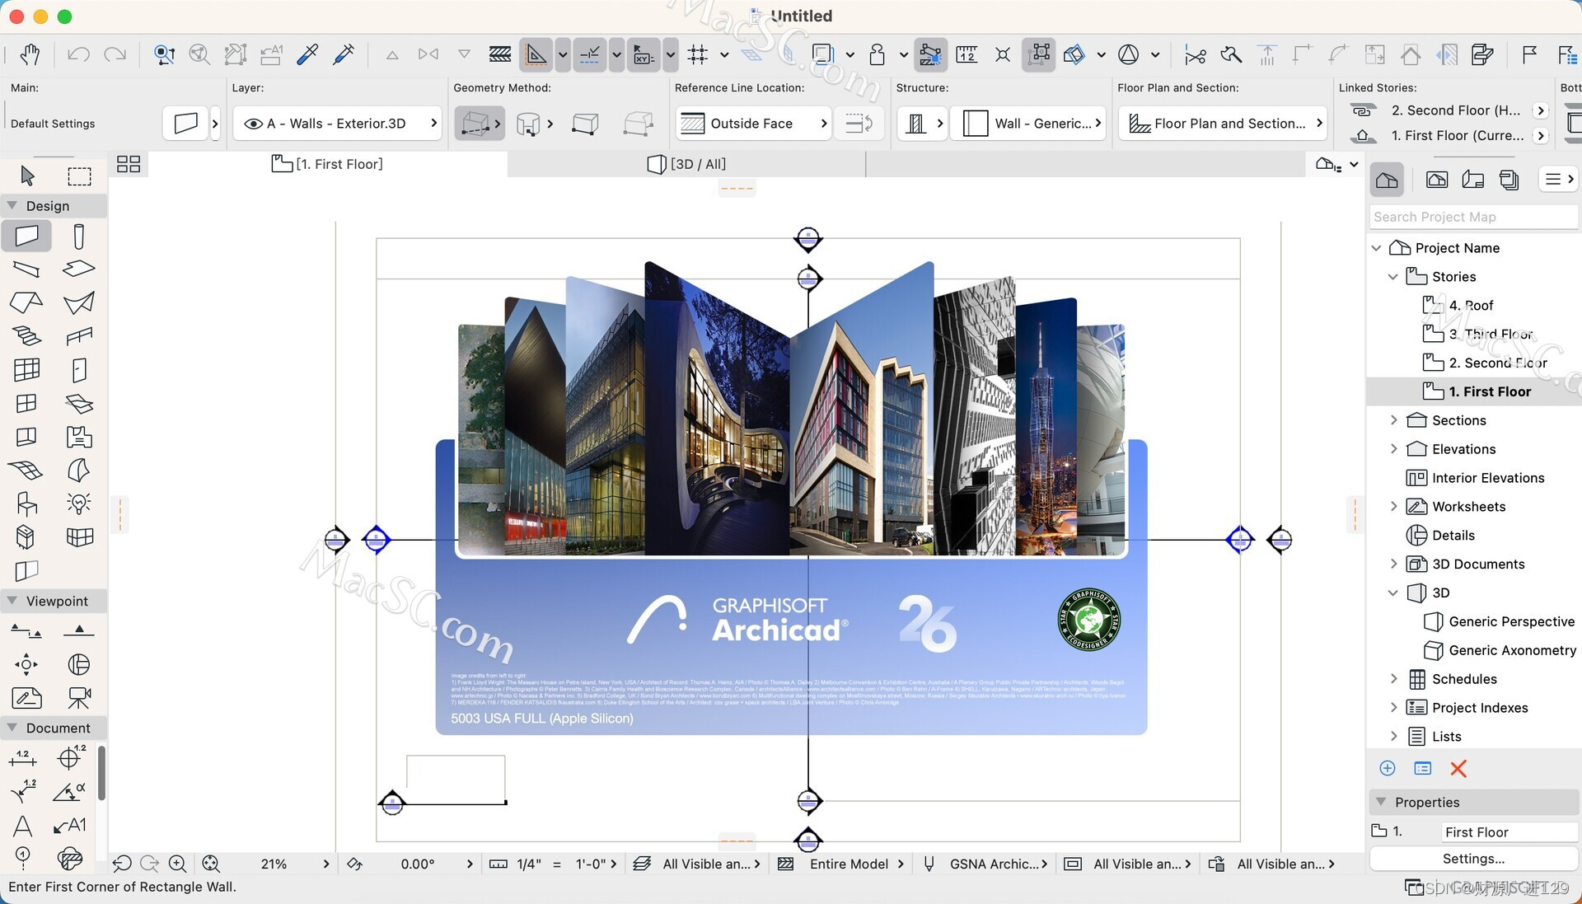
Task: Click the Undo arrow in toolbar
Action: coord(78,54)
